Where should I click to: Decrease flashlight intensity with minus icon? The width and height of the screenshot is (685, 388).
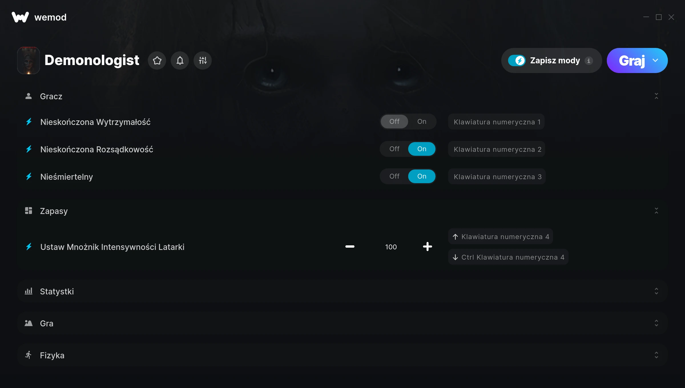tap(350, 246)
